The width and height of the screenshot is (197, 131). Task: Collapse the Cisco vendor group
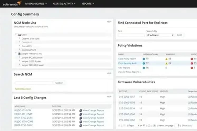tap(16, 34)
